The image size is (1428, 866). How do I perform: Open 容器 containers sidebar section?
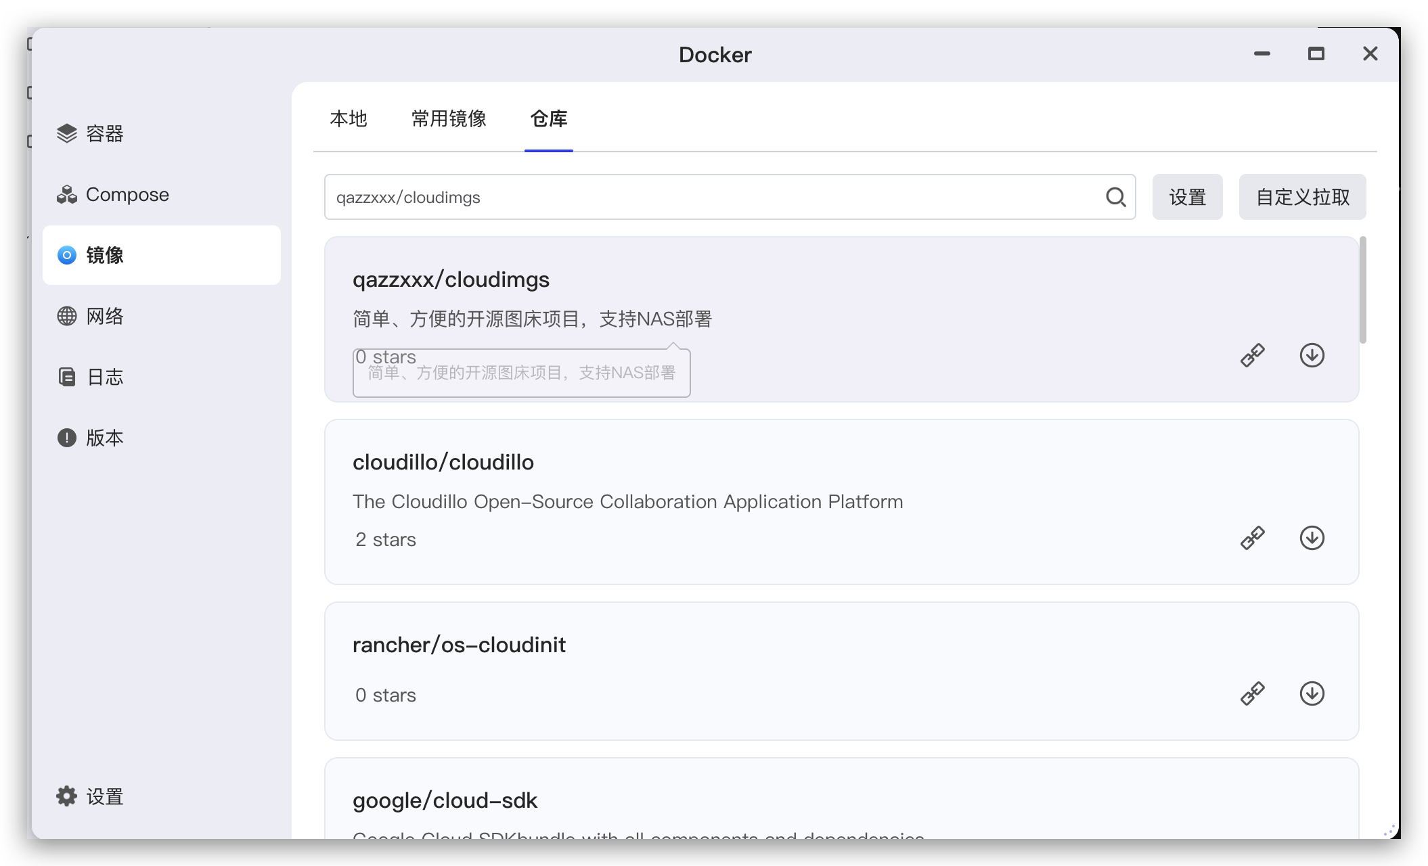point(104,133)
